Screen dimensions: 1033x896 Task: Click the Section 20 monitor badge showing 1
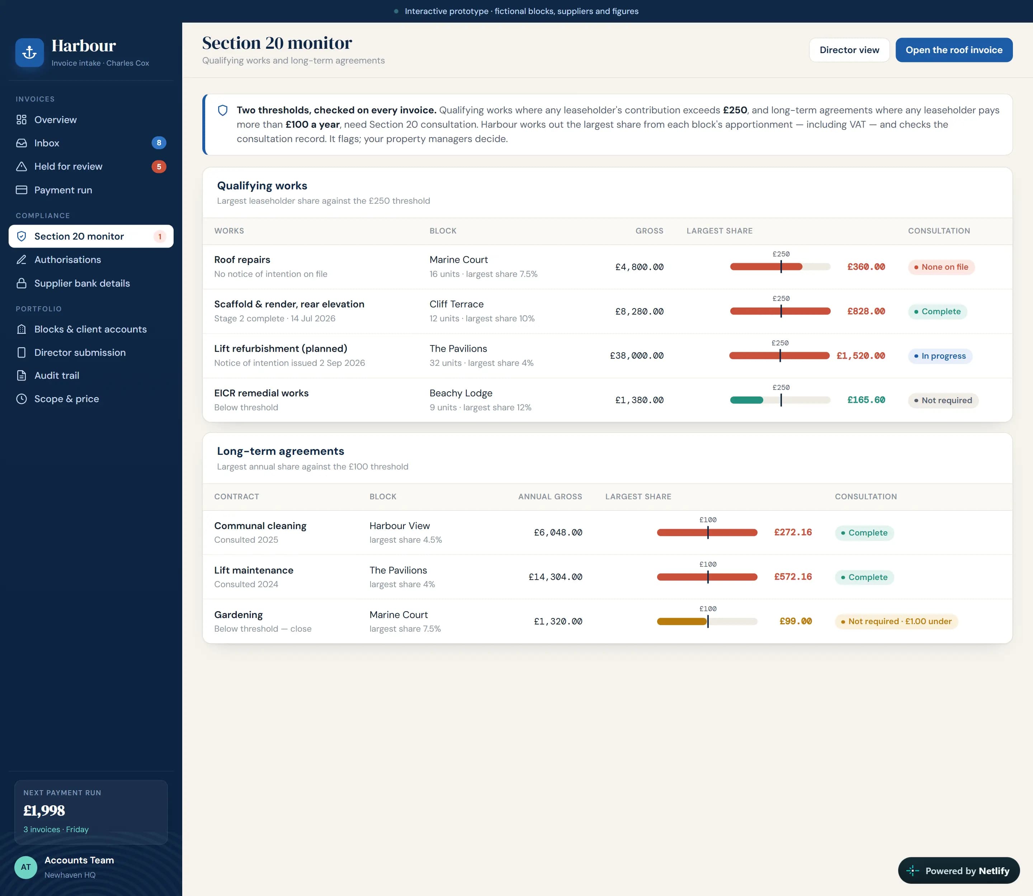point(160,236)
